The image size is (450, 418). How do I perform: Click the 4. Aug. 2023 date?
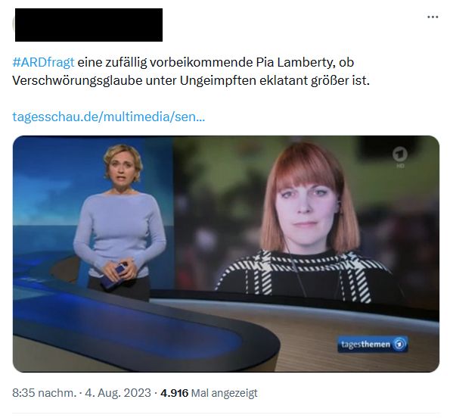[x=118, y=393]
